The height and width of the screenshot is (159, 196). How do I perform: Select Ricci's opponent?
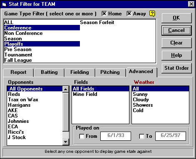pyautogui.click(x=35, y=132)
